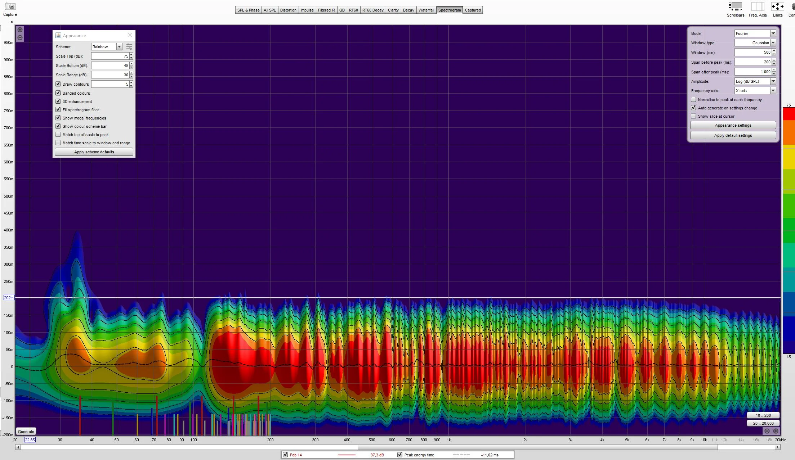This screenshot has height=460, width=795.
Task: Expand the Frequency axis X axis dropdown
Action: pyautogui.click(x=773, y=91)
